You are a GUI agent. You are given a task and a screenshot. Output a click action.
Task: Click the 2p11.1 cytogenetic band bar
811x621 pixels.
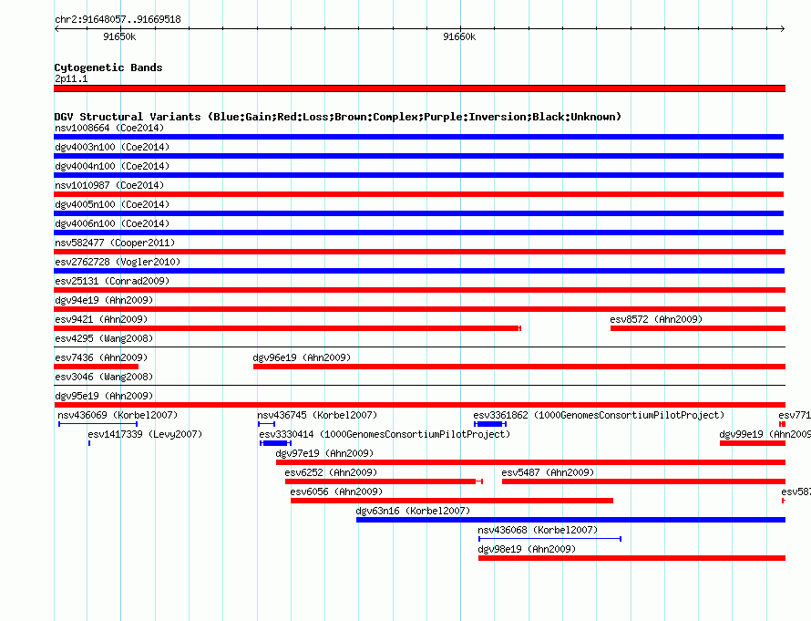point(419,88)
